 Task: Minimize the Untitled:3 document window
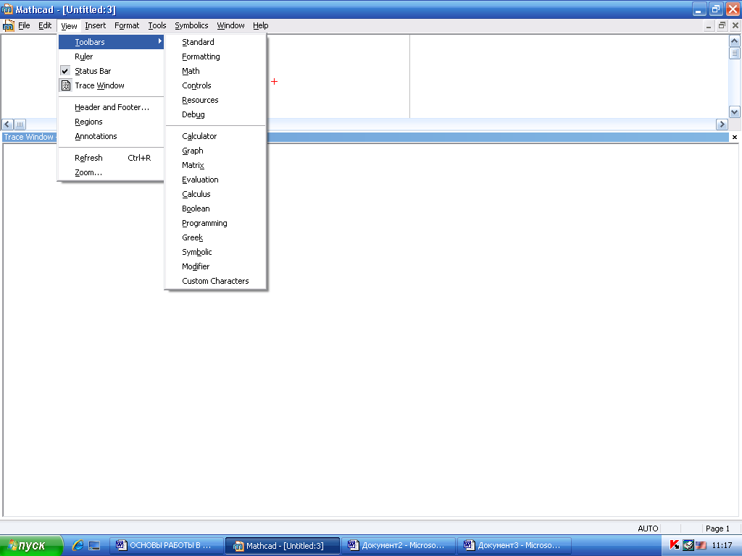(x=709, y=25)
